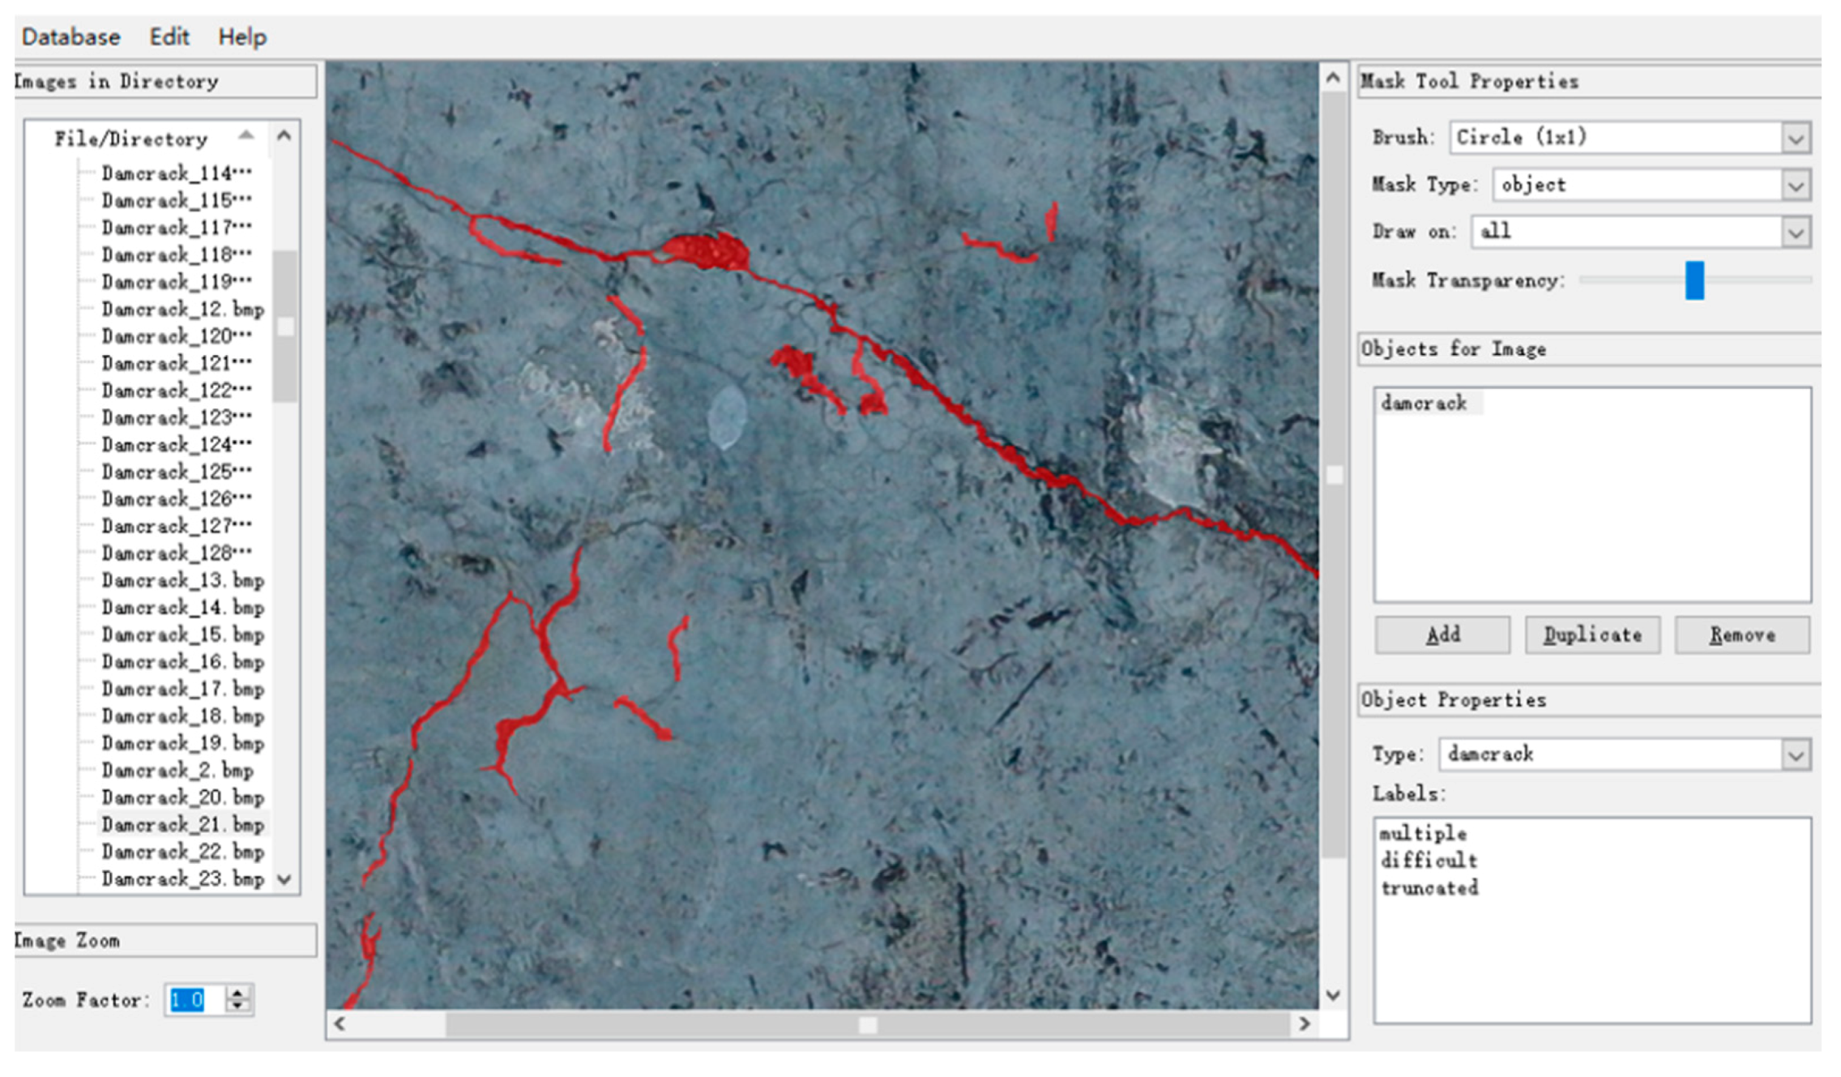Select the 'multiple' label
This screenshot has width=1841, height=1077.
(1423, 833)
